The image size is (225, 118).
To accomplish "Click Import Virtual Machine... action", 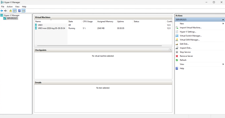I will [191, 28].
